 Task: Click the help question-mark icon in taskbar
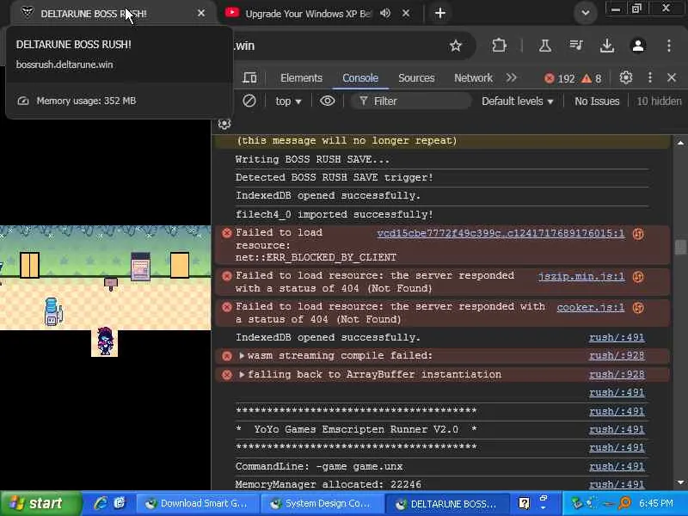pos(524,503)
